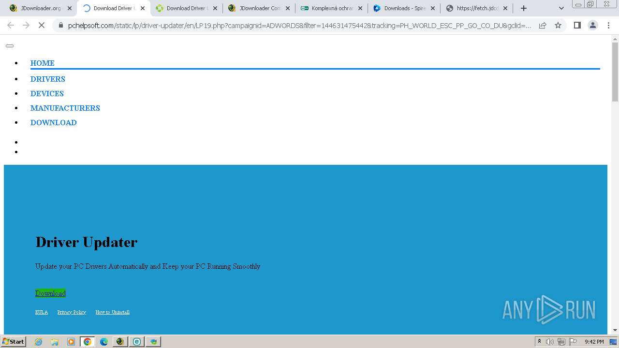619x348 pixels.
Task: Bookmark this page with star icon
Action: 558,25
